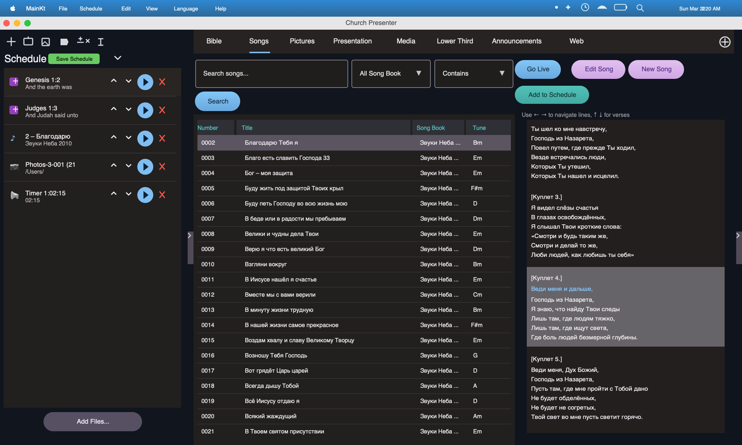Click the text tool icon in the toolbar
The image size is (742, 445).
click(100, 41)
